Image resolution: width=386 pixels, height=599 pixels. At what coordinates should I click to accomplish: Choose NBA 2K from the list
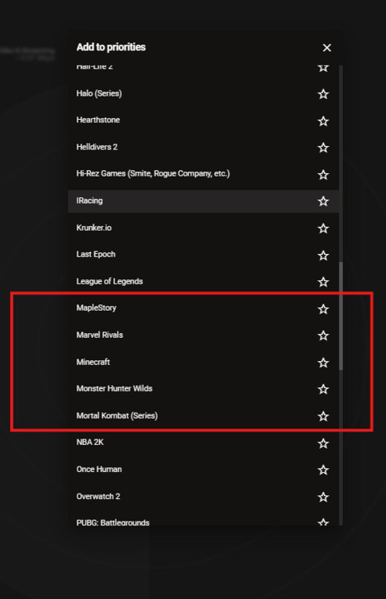click(x=203, y=442)
